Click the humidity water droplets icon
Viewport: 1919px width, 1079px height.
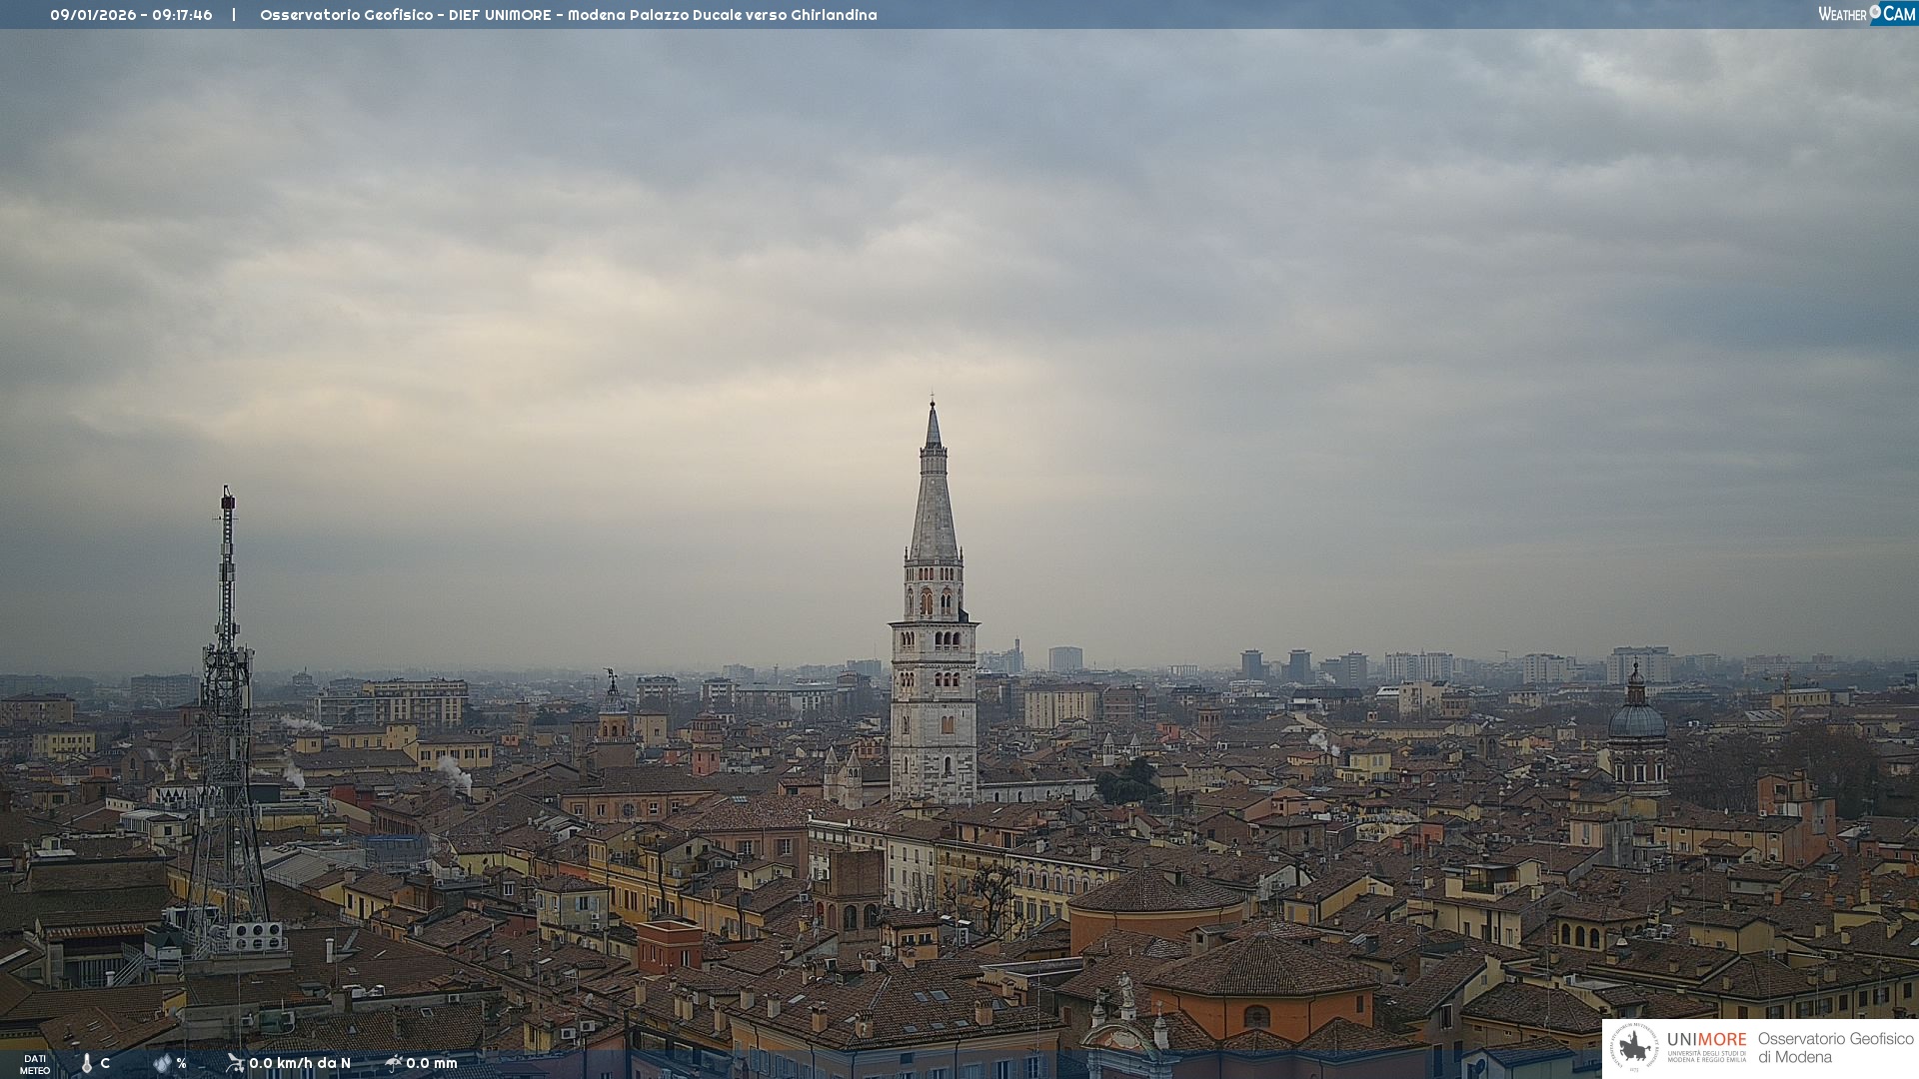click(162, 1063)
